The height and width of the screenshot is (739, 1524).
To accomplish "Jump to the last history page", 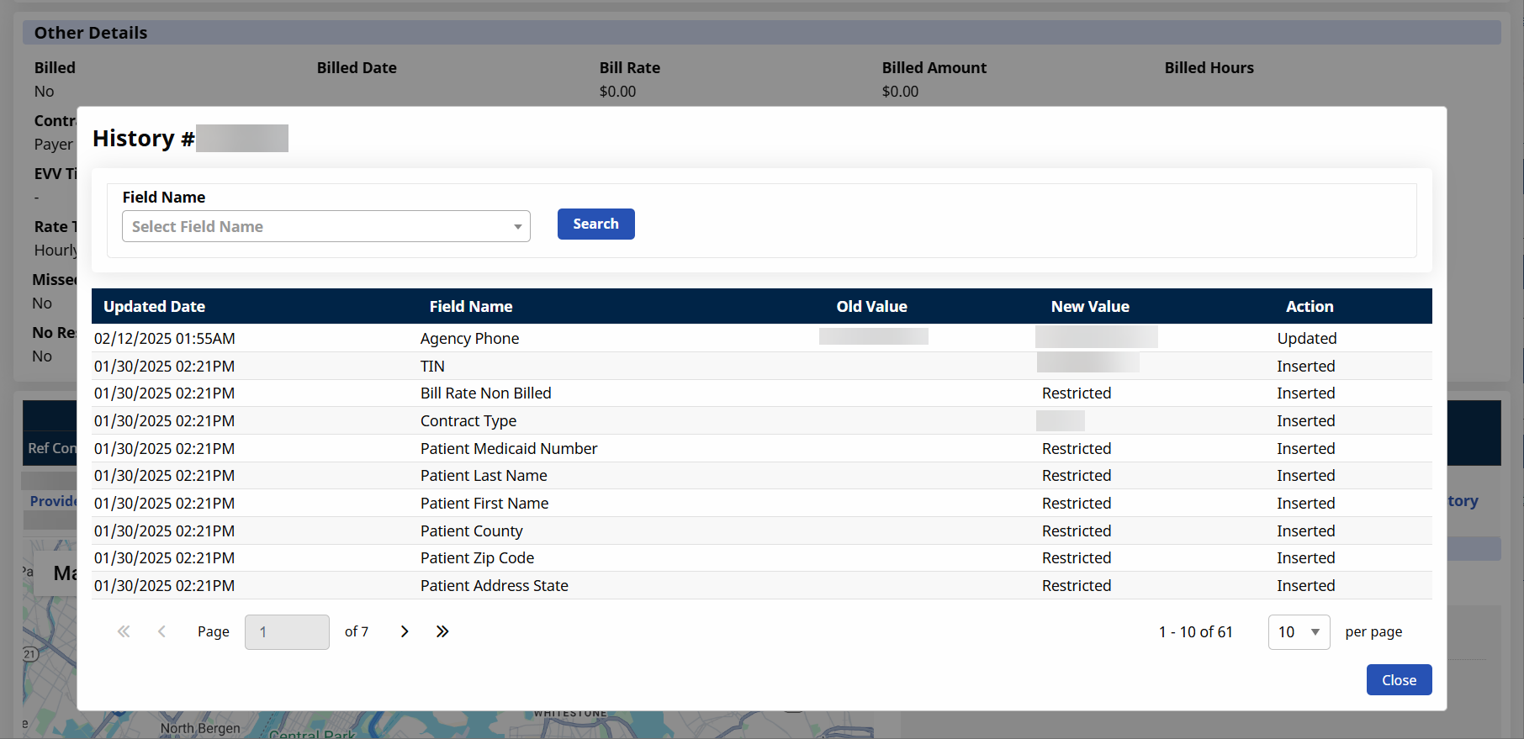I will coord(442,631).
